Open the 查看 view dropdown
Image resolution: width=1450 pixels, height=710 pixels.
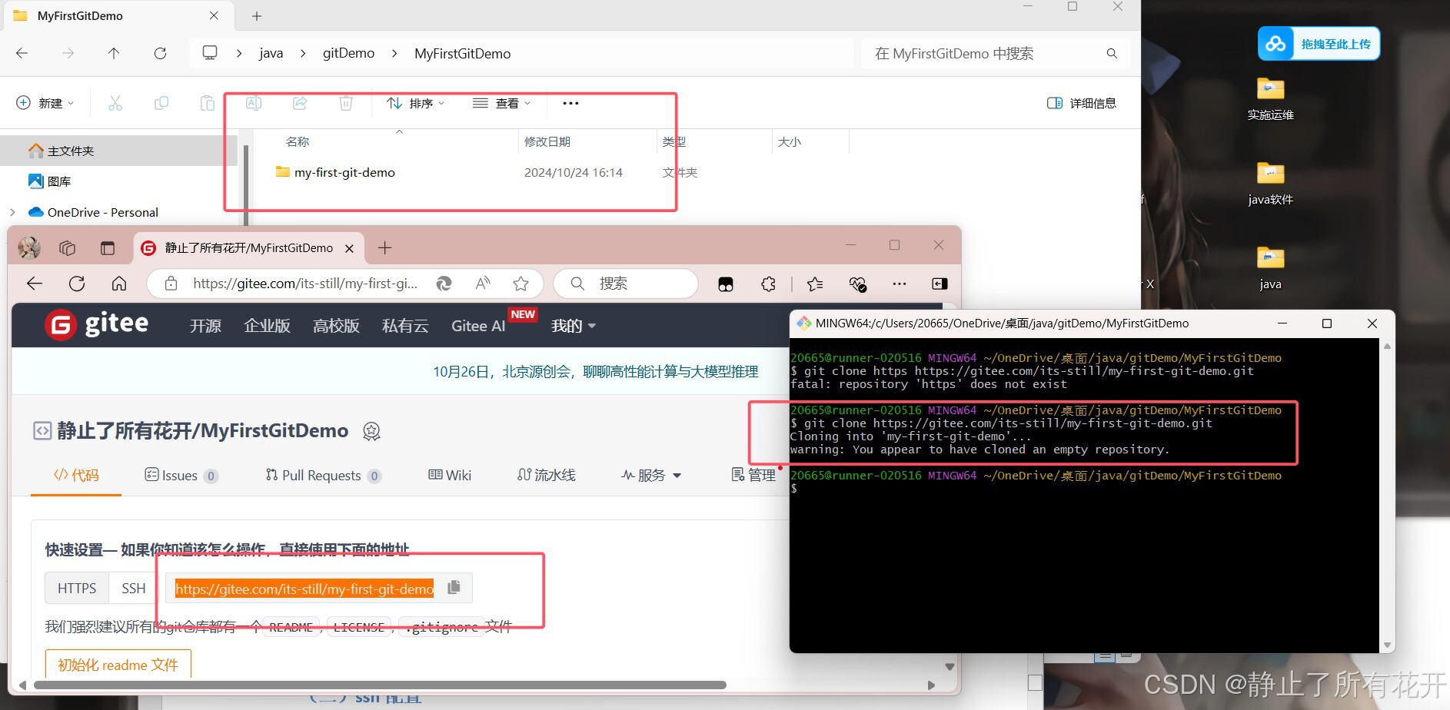pos(502,103)
